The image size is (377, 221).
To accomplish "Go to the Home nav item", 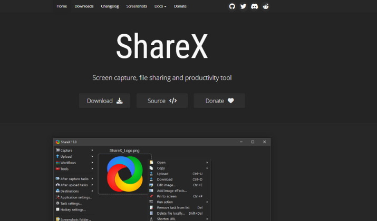I will click(x=62, y=6).
